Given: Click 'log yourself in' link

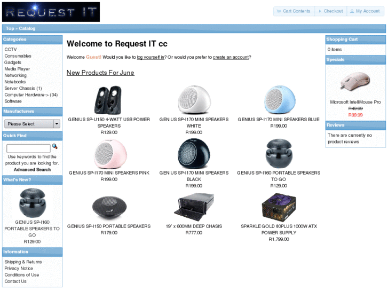Looking at the screenshot, I should [x=151, y=57].
